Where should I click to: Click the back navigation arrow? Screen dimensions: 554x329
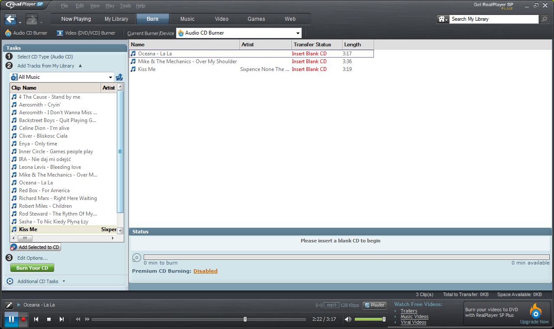[x=11, y=19]
